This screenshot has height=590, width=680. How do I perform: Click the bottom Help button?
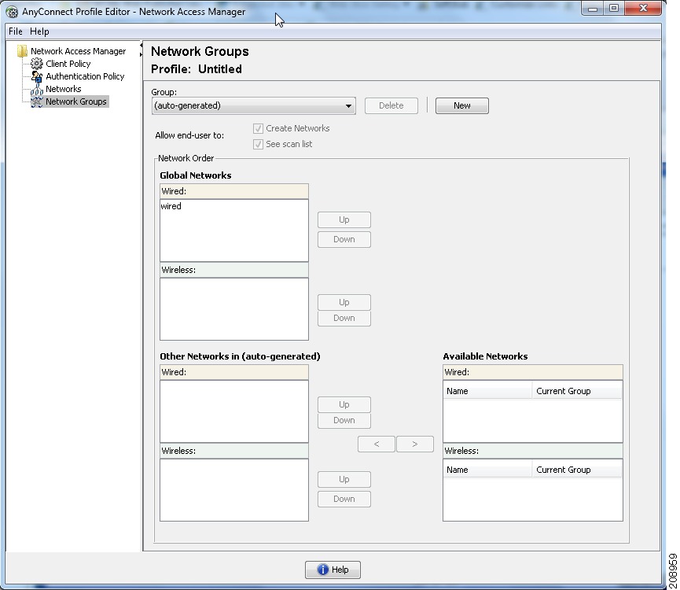coord(333,570)
